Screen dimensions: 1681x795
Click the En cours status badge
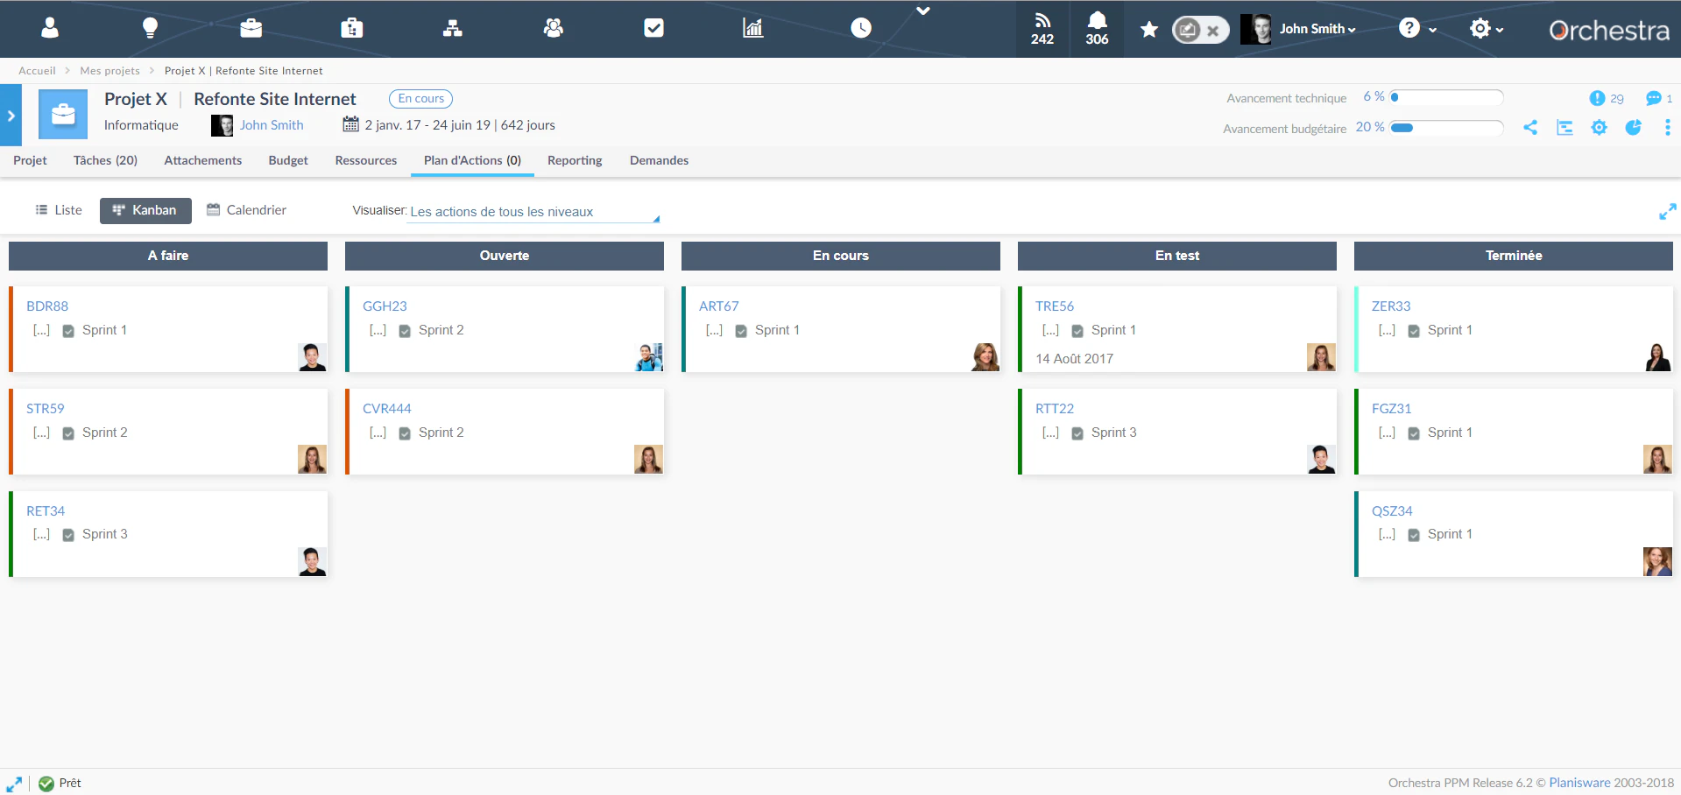(x=420, y=99)
